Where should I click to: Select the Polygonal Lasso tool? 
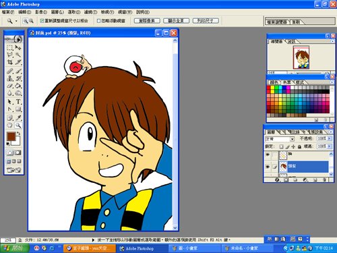[x=9, y=55]
